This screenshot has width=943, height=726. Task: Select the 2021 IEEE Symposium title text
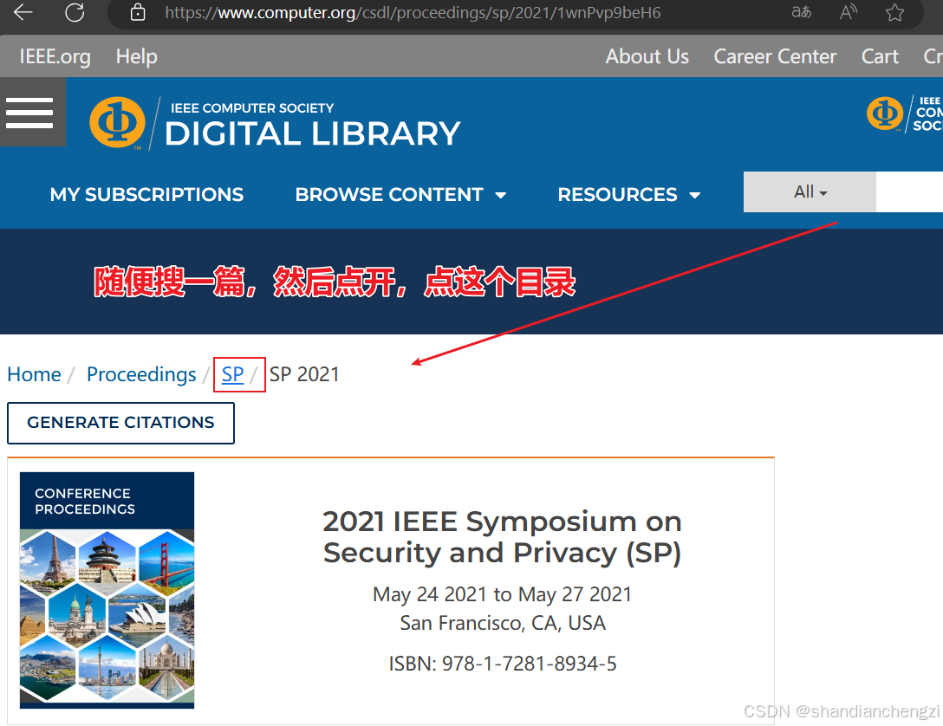pos(502,536)
